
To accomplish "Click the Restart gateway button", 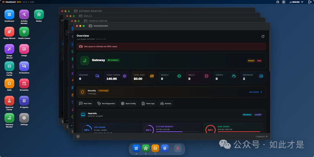I will click(251, 61).
